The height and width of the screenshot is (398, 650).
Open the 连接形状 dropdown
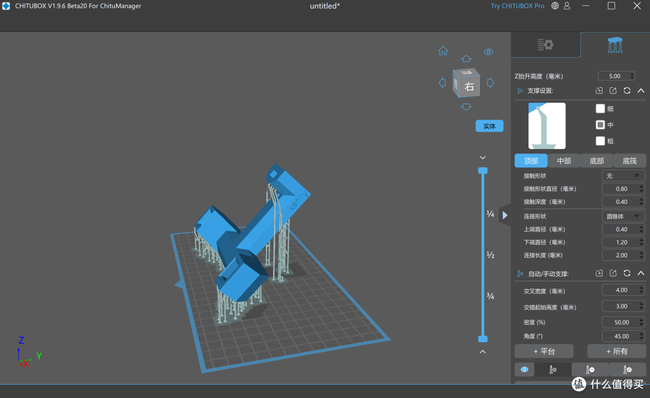[x=623, y=216]
